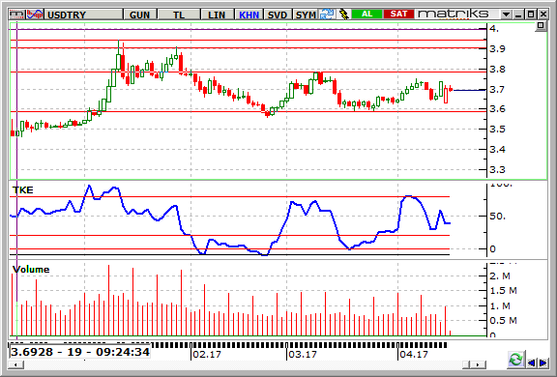Click the 3.6928 - 19 - 09:24:34 readout
The image size is (557, 377).
coord(80,352)
